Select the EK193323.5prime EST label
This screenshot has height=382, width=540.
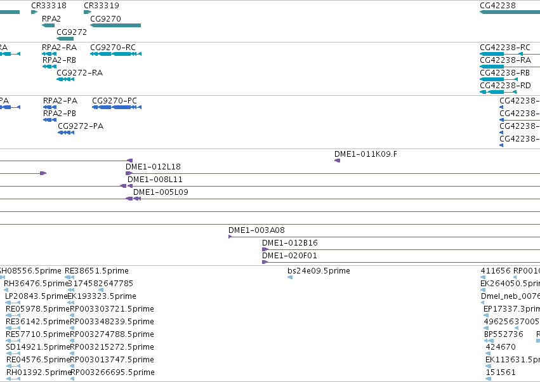point(102,296)
